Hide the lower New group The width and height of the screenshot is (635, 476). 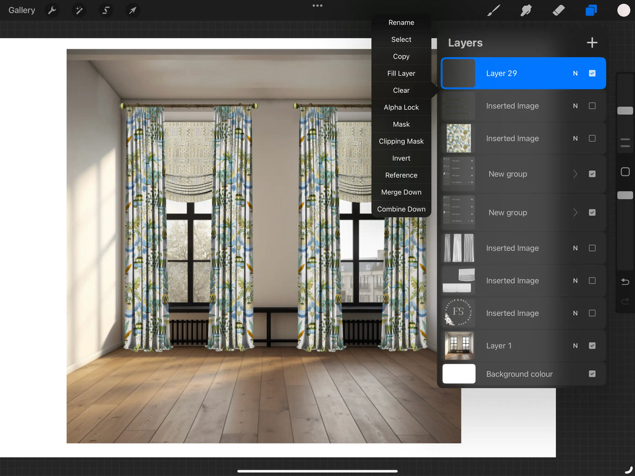click(x=592, y=213)
